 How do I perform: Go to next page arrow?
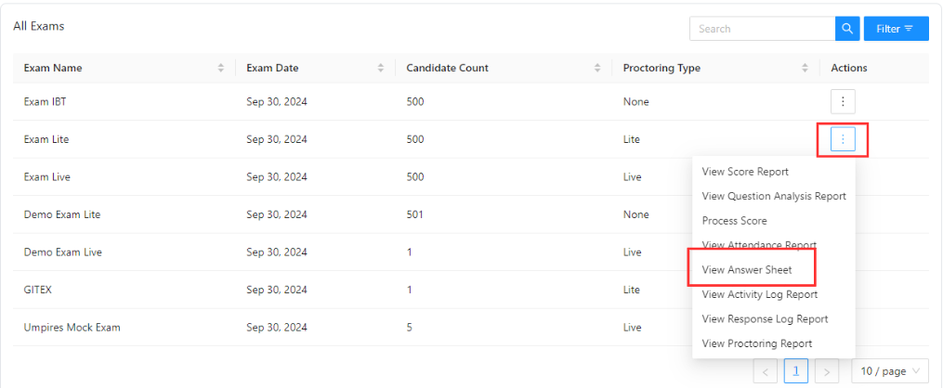coord(827,371)
